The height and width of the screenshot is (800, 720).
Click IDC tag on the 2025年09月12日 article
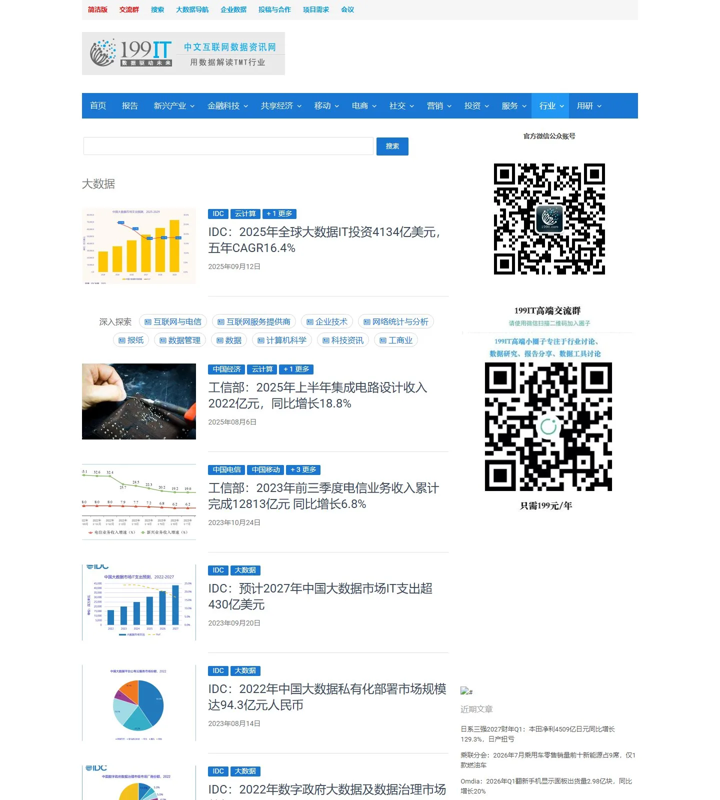pyautogui.click(x=218, y=214)
